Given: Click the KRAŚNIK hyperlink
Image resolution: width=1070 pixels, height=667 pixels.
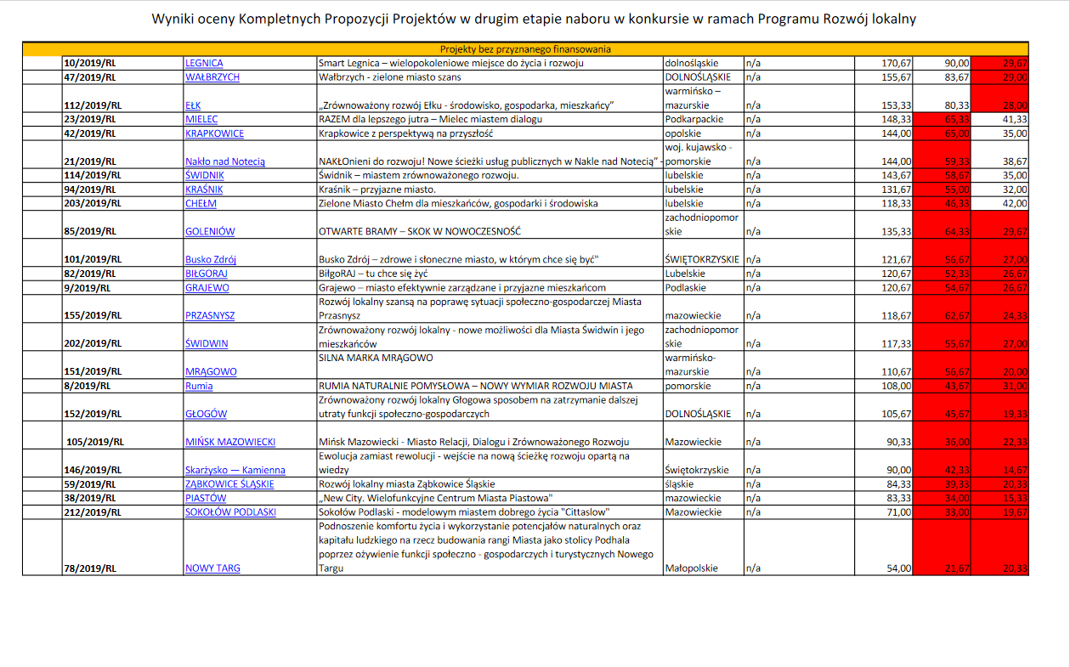Looking at the screenshot, I should 204,189.
